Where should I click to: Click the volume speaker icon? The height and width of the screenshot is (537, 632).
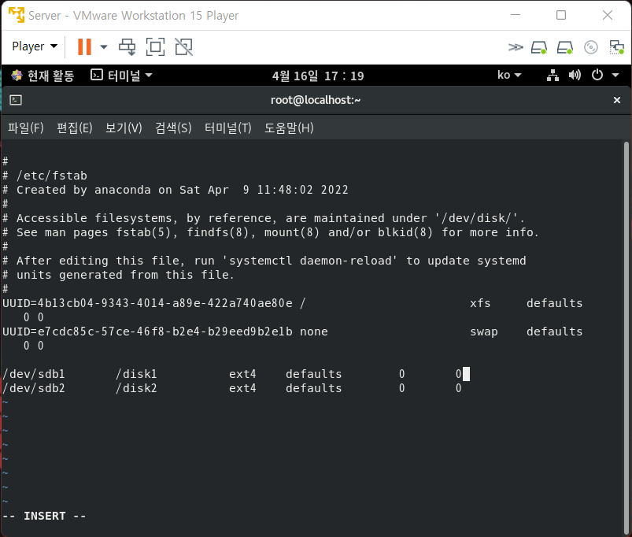coord(575,75)
